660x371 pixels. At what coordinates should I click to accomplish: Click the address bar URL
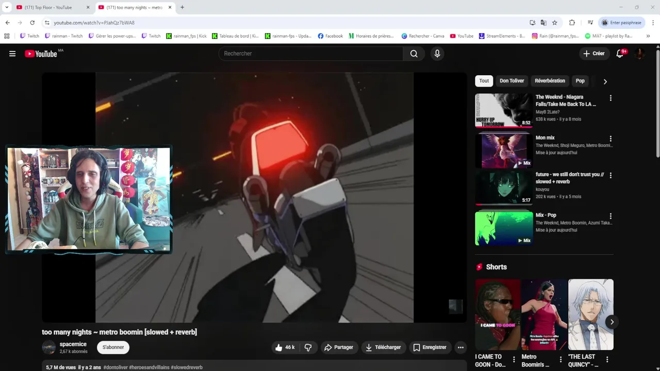coord(94,23)
